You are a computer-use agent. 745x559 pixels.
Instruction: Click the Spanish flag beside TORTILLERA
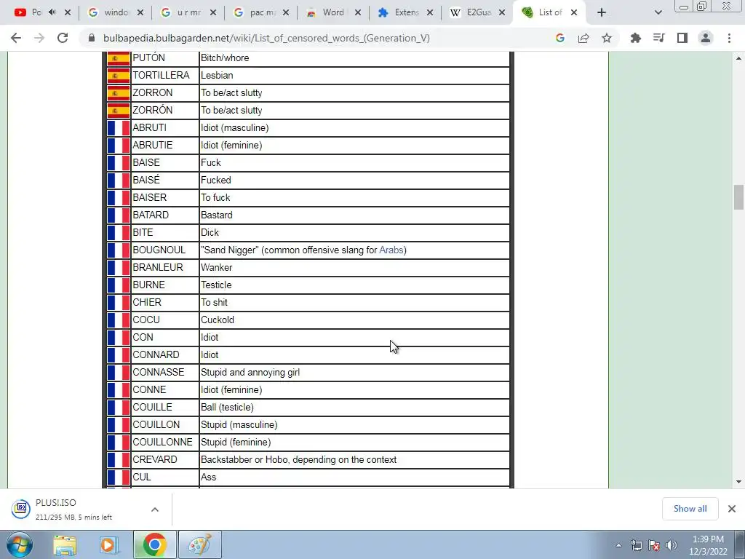point(119,76)
